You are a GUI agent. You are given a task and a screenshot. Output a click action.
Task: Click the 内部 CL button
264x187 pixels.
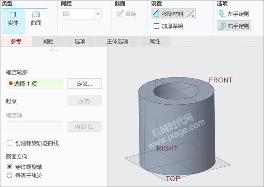tap(84, 126)
